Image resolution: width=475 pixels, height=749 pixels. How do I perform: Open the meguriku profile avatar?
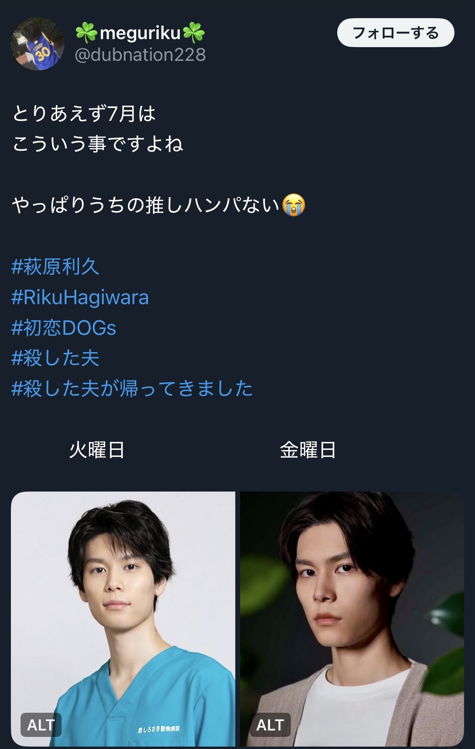(x=37, y=44)
